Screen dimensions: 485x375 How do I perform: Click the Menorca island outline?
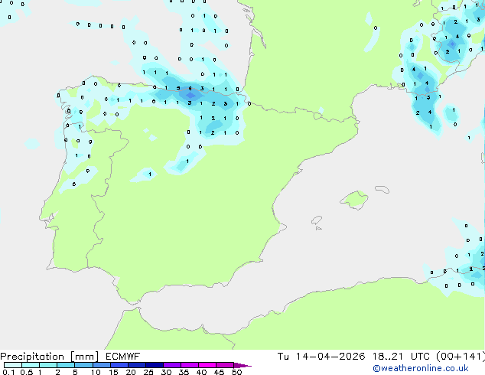tap(382, 189)
